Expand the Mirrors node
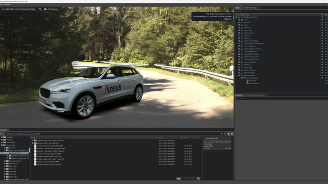The image size is (328, 184). [239, 22]
